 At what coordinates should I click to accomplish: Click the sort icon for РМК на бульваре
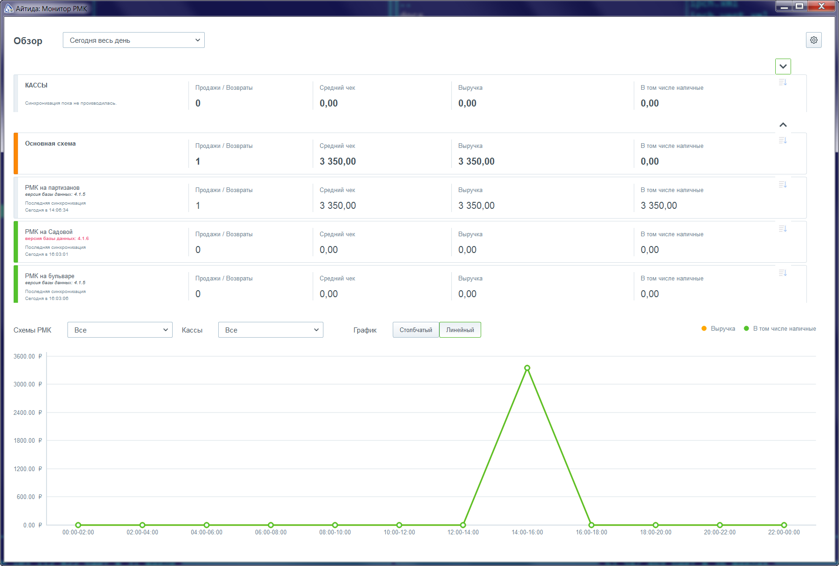click(783, 273)
